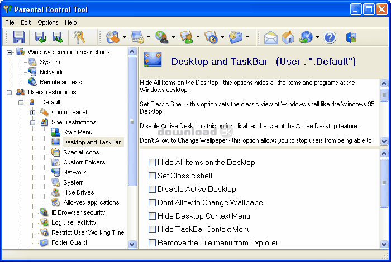Select Remote access in the tree
The image size is (391, 262).
(x=60, y=82)
